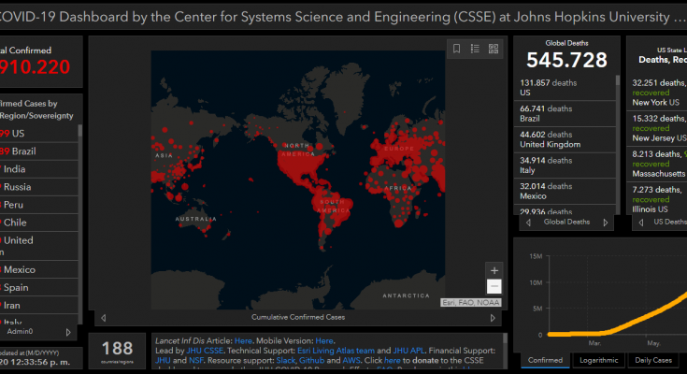Open the Github resource link
The height and width of the screenshot is (374, 687).
tap(311, 360)
